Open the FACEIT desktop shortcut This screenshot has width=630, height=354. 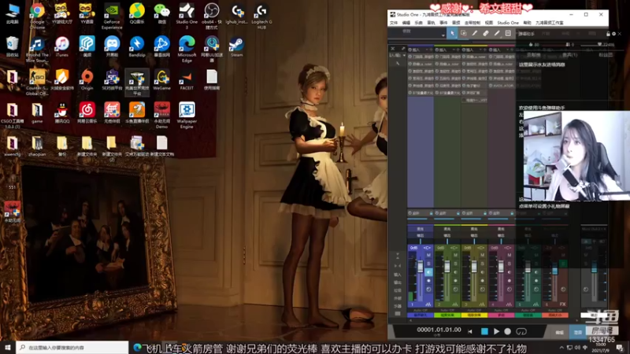[x=187, y=79]
